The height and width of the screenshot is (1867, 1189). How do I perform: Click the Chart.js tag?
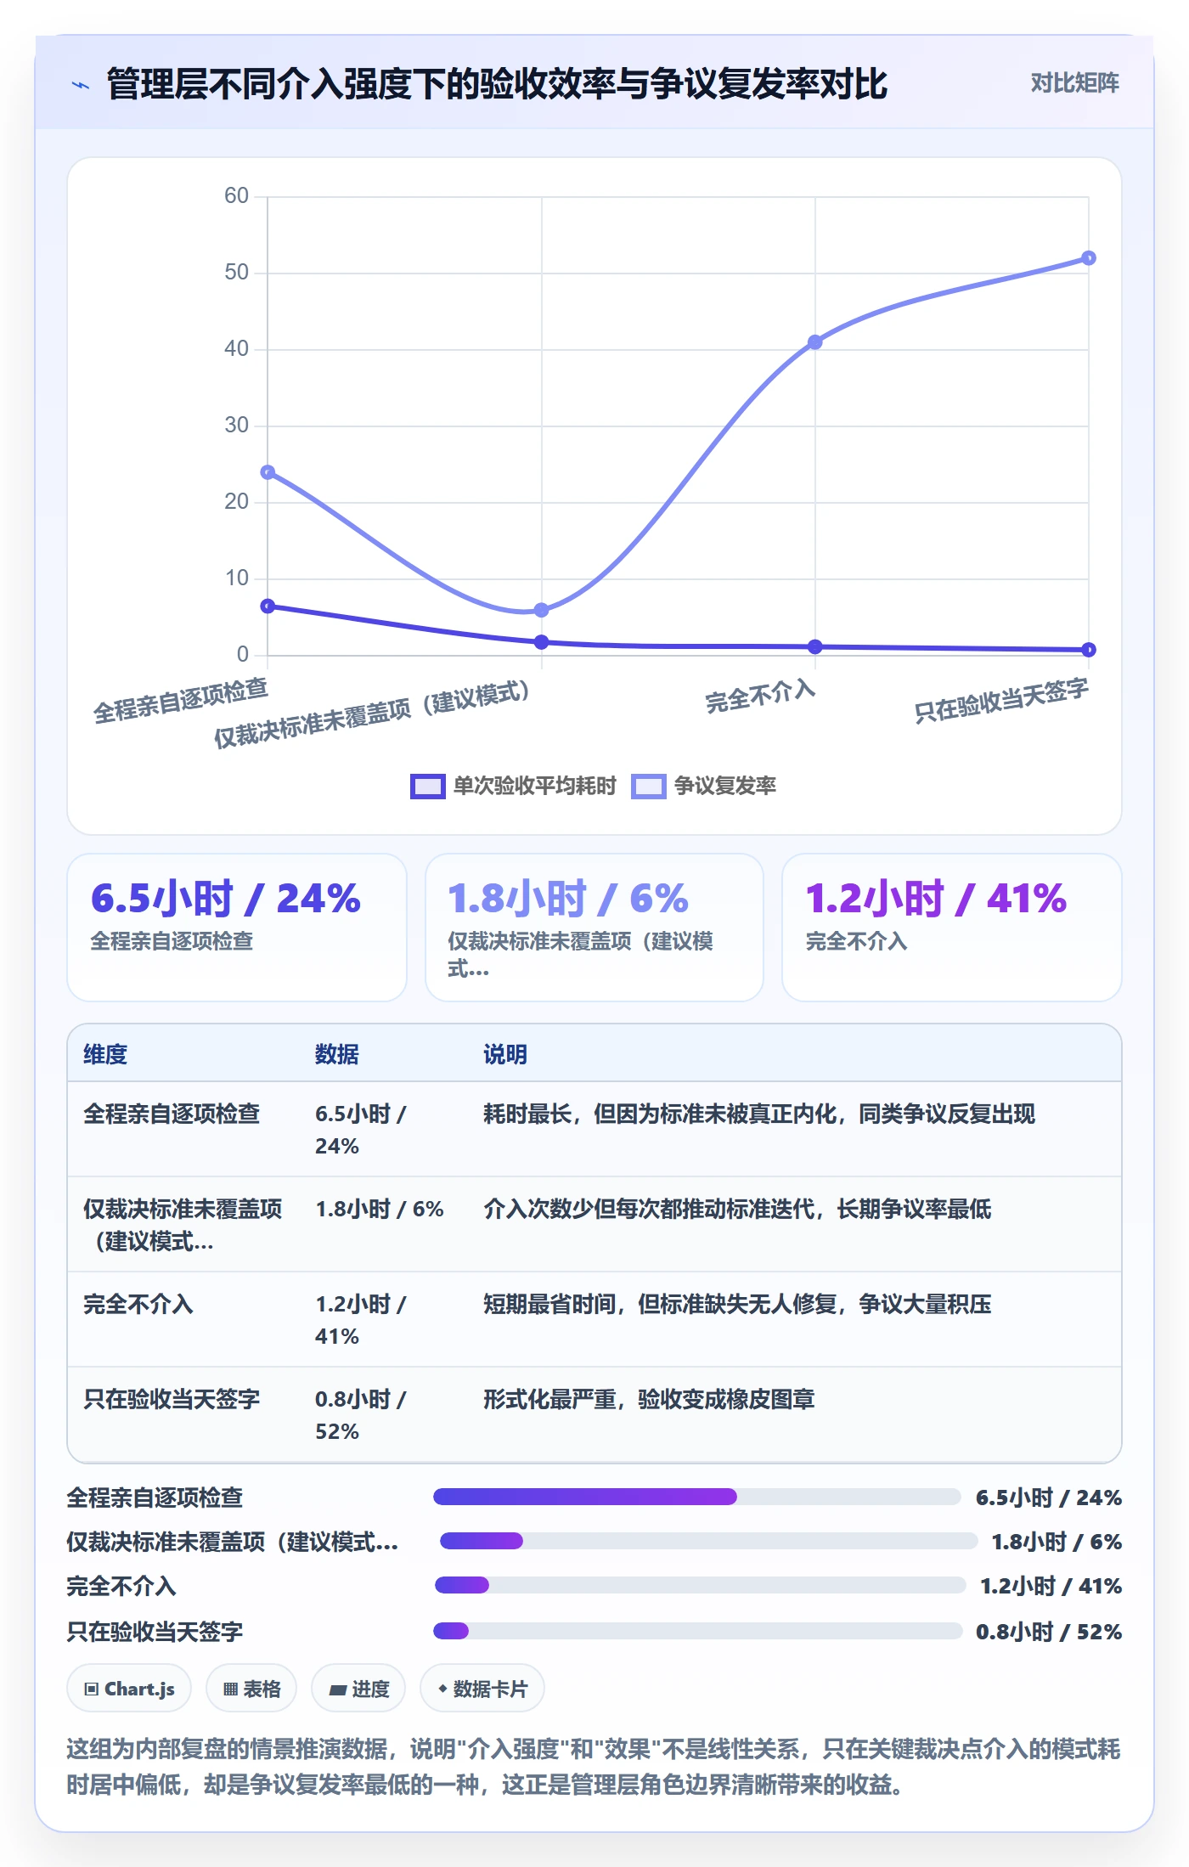129,1689
